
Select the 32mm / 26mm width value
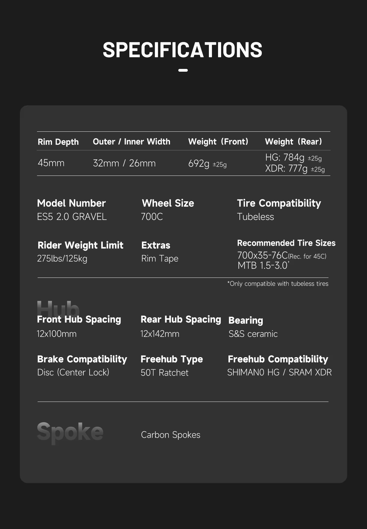point(124,163)
